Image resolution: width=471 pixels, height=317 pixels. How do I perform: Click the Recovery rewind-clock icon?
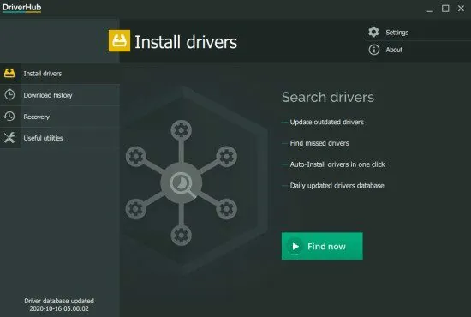pos(9,116)
